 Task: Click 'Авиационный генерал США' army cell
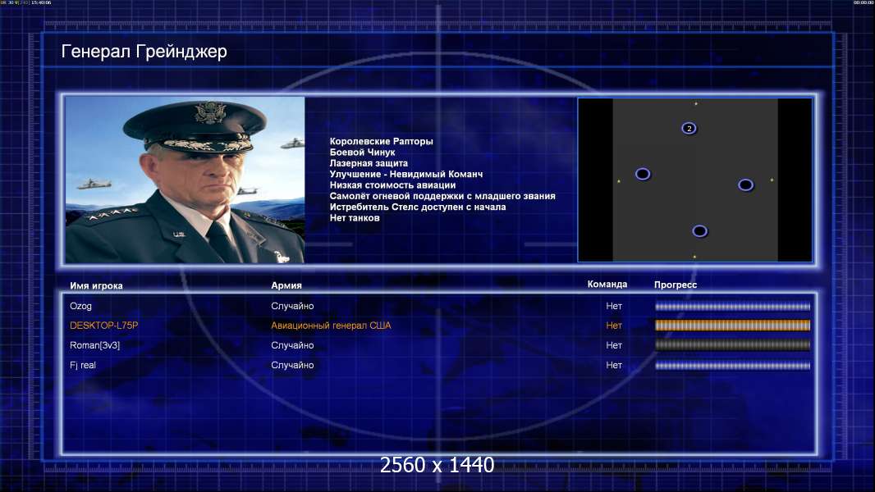(331, 326)
